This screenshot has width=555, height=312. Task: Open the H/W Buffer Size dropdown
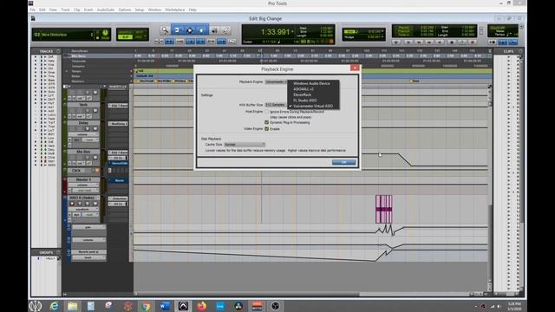pyautogui.click(x=276, y=105)
